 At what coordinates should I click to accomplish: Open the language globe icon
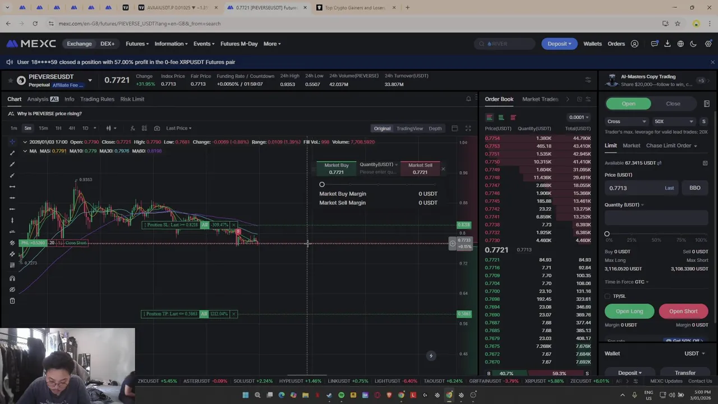[x=680, y=44]
